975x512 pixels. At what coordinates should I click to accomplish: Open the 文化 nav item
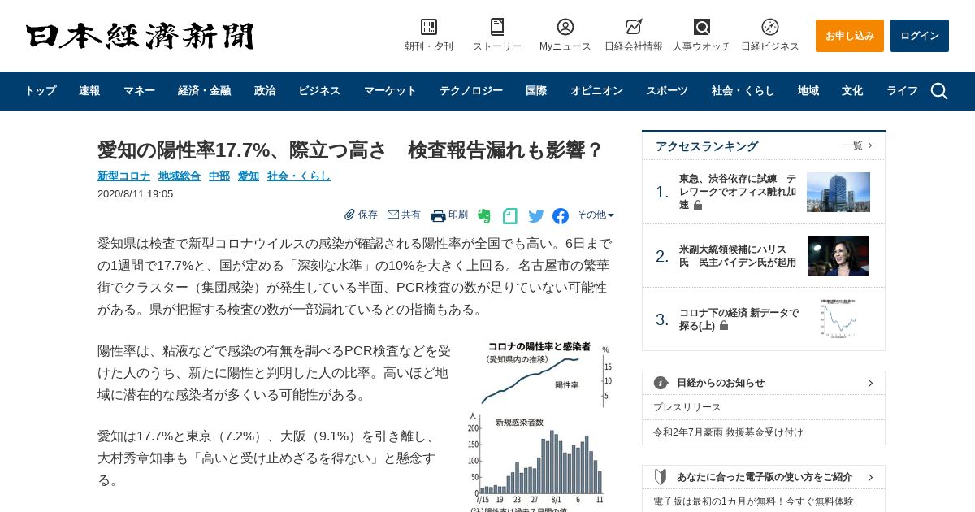coord(852,91)
